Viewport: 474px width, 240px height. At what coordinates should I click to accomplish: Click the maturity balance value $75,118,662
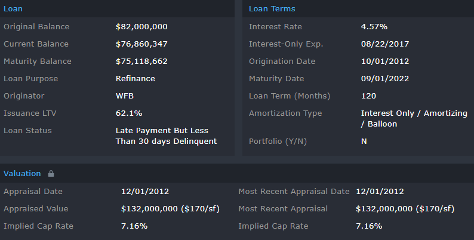(x=141, y=61)
